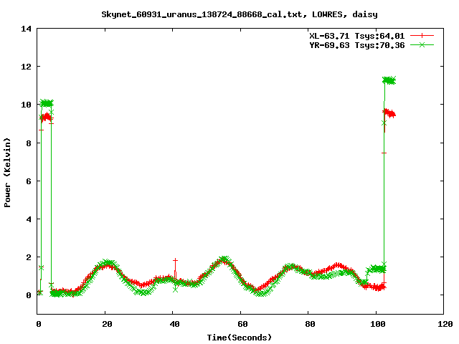The height and width of the screenshot is (344, 459).
Task: Click x-axis tick label 100
Action: click(x=378, y=324)
